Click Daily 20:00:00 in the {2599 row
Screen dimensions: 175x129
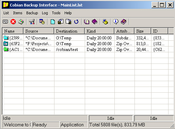click(99, 38)
